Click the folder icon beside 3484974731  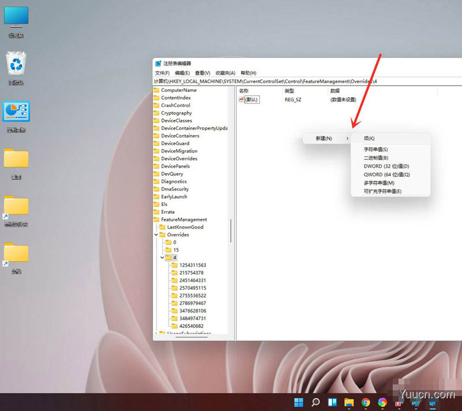pyautogui.click(x=174, y=319)
